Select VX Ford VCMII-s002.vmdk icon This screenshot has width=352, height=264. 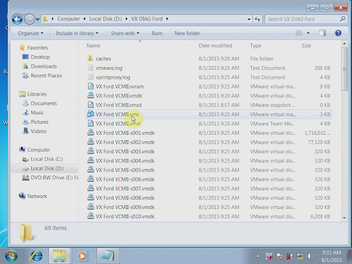coord(90,142)
